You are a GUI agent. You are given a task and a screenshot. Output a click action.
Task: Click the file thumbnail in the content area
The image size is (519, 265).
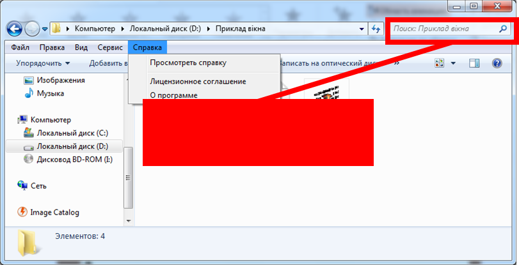[326, 89]
